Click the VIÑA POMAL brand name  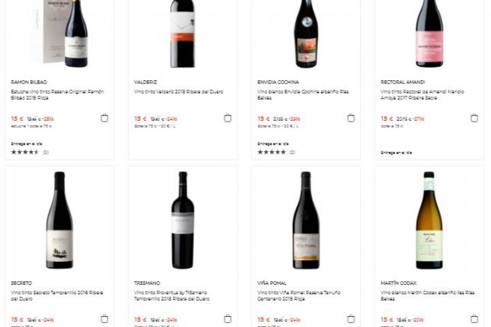click(273, 283)
